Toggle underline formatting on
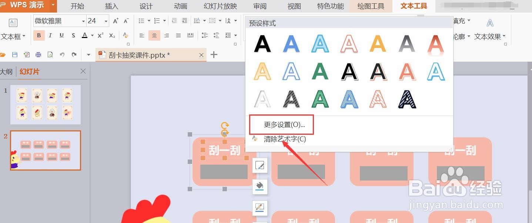The image size is (532, 223). coord(62,35)
